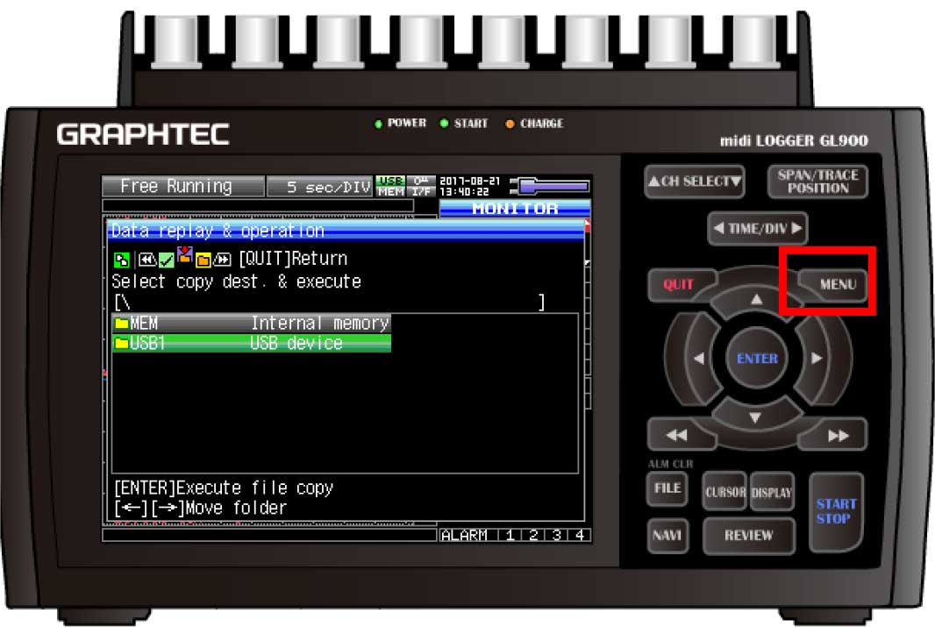The height and width of the screenshot is (627, 935).
Task: Click the ALARM label
Action: pos(464,535)
